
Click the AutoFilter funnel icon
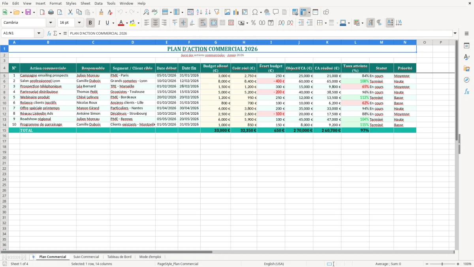pyautogui.click(x=217, y=12)
